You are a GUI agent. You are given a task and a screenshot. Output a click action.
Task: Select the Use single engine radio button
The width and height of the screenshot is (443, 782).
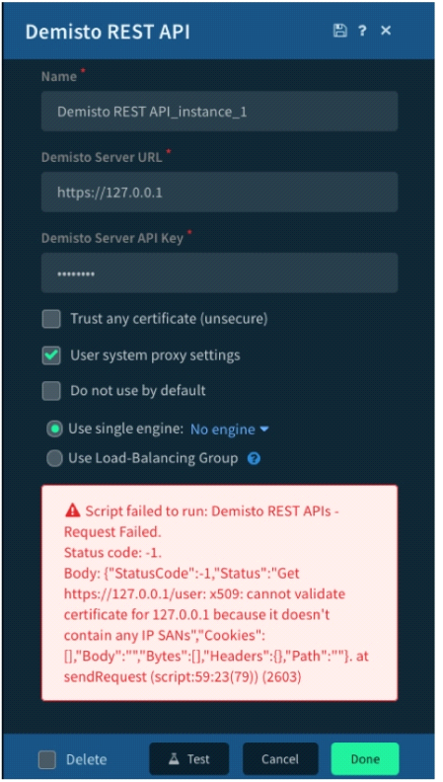[x=54, y=429]
